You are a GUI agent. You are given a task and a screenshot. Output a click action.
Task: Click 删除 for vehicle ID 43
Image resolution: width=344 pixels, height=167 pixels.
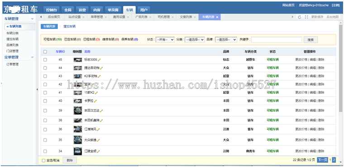(321, 76)
